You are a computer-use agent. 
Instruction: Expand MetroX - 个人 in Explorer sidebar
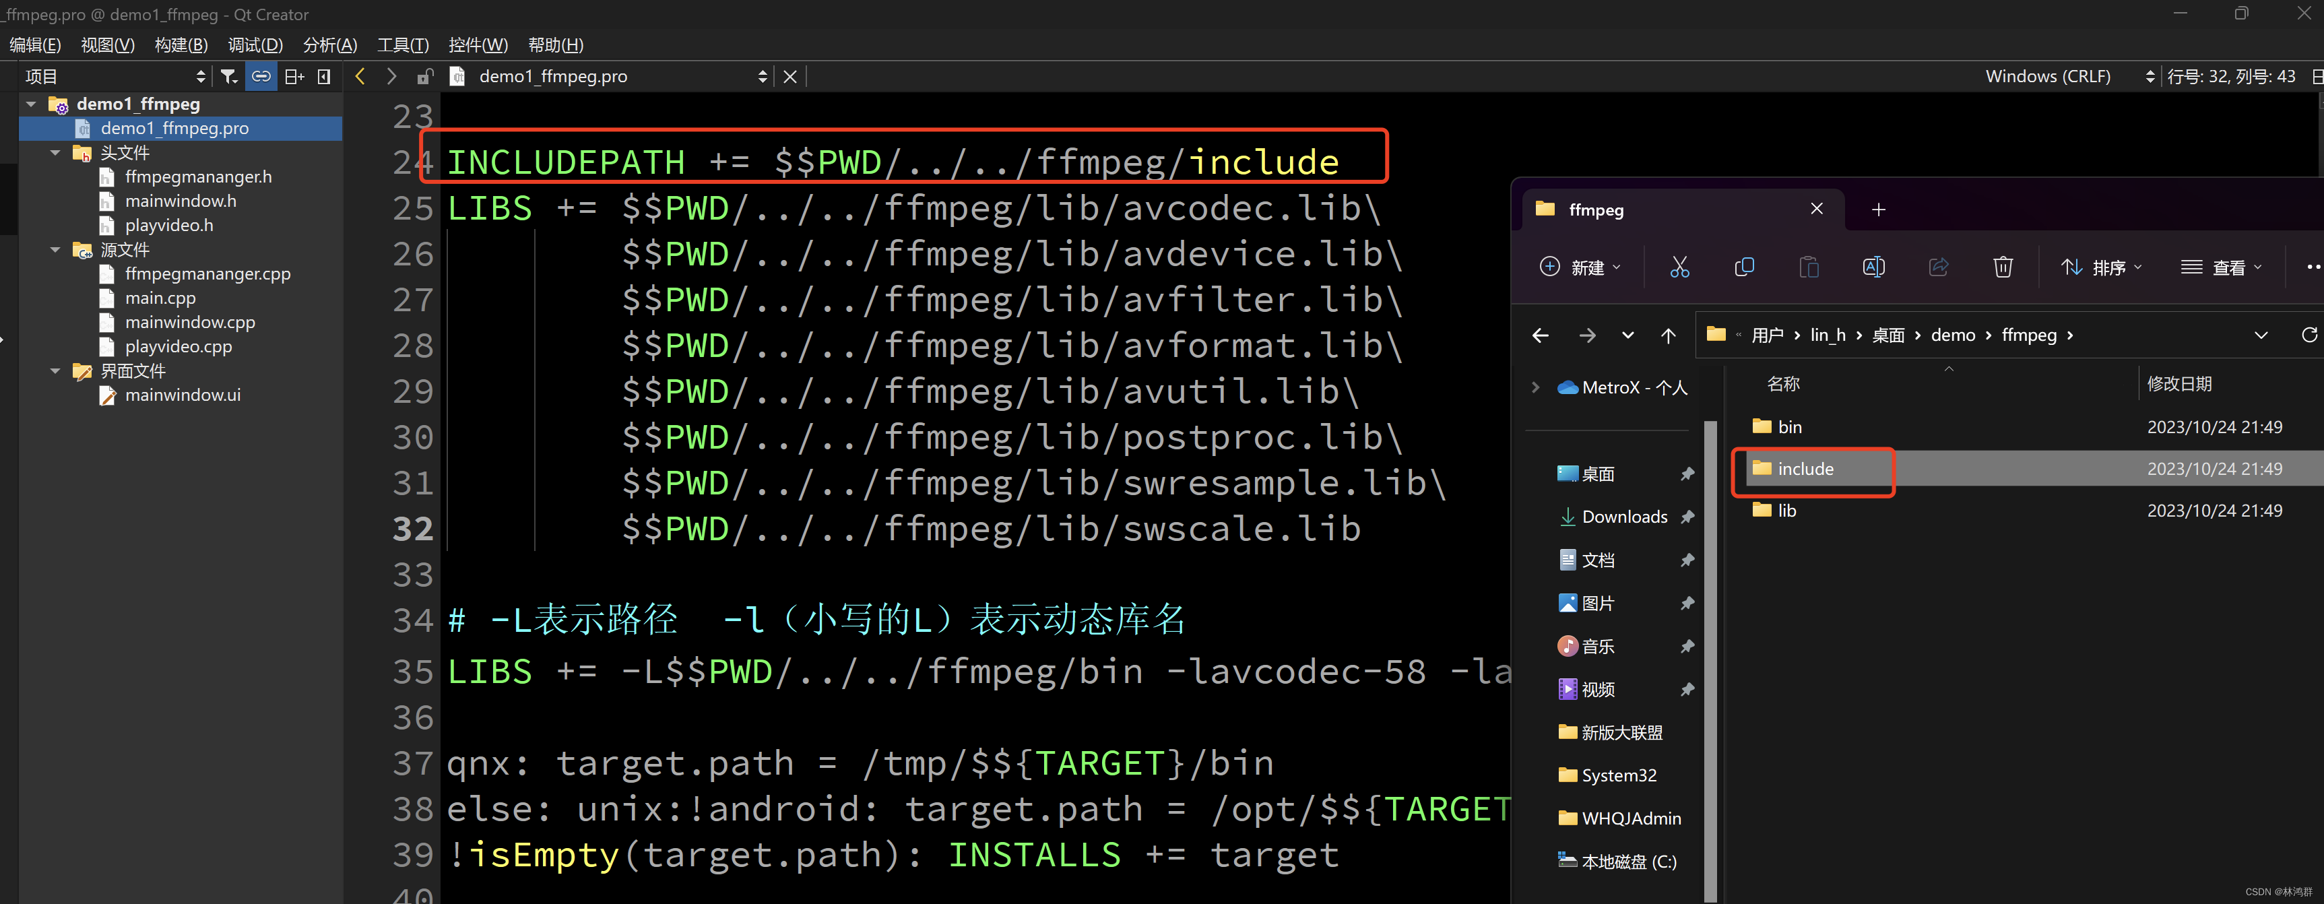point(1535,388)
